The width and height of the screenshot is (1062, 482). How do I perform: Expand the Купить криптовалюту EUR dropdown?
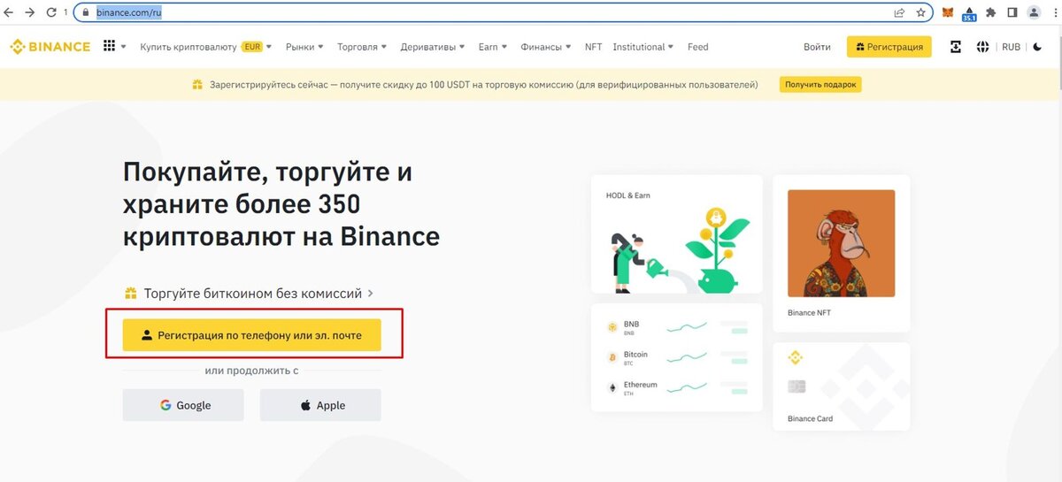coord(205,47)
